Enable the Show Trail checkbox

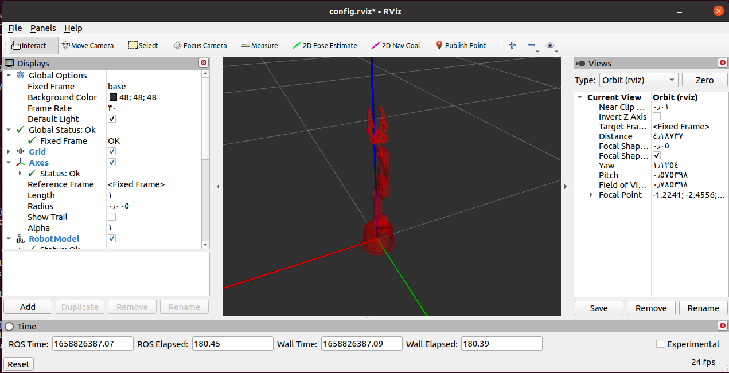112,217
